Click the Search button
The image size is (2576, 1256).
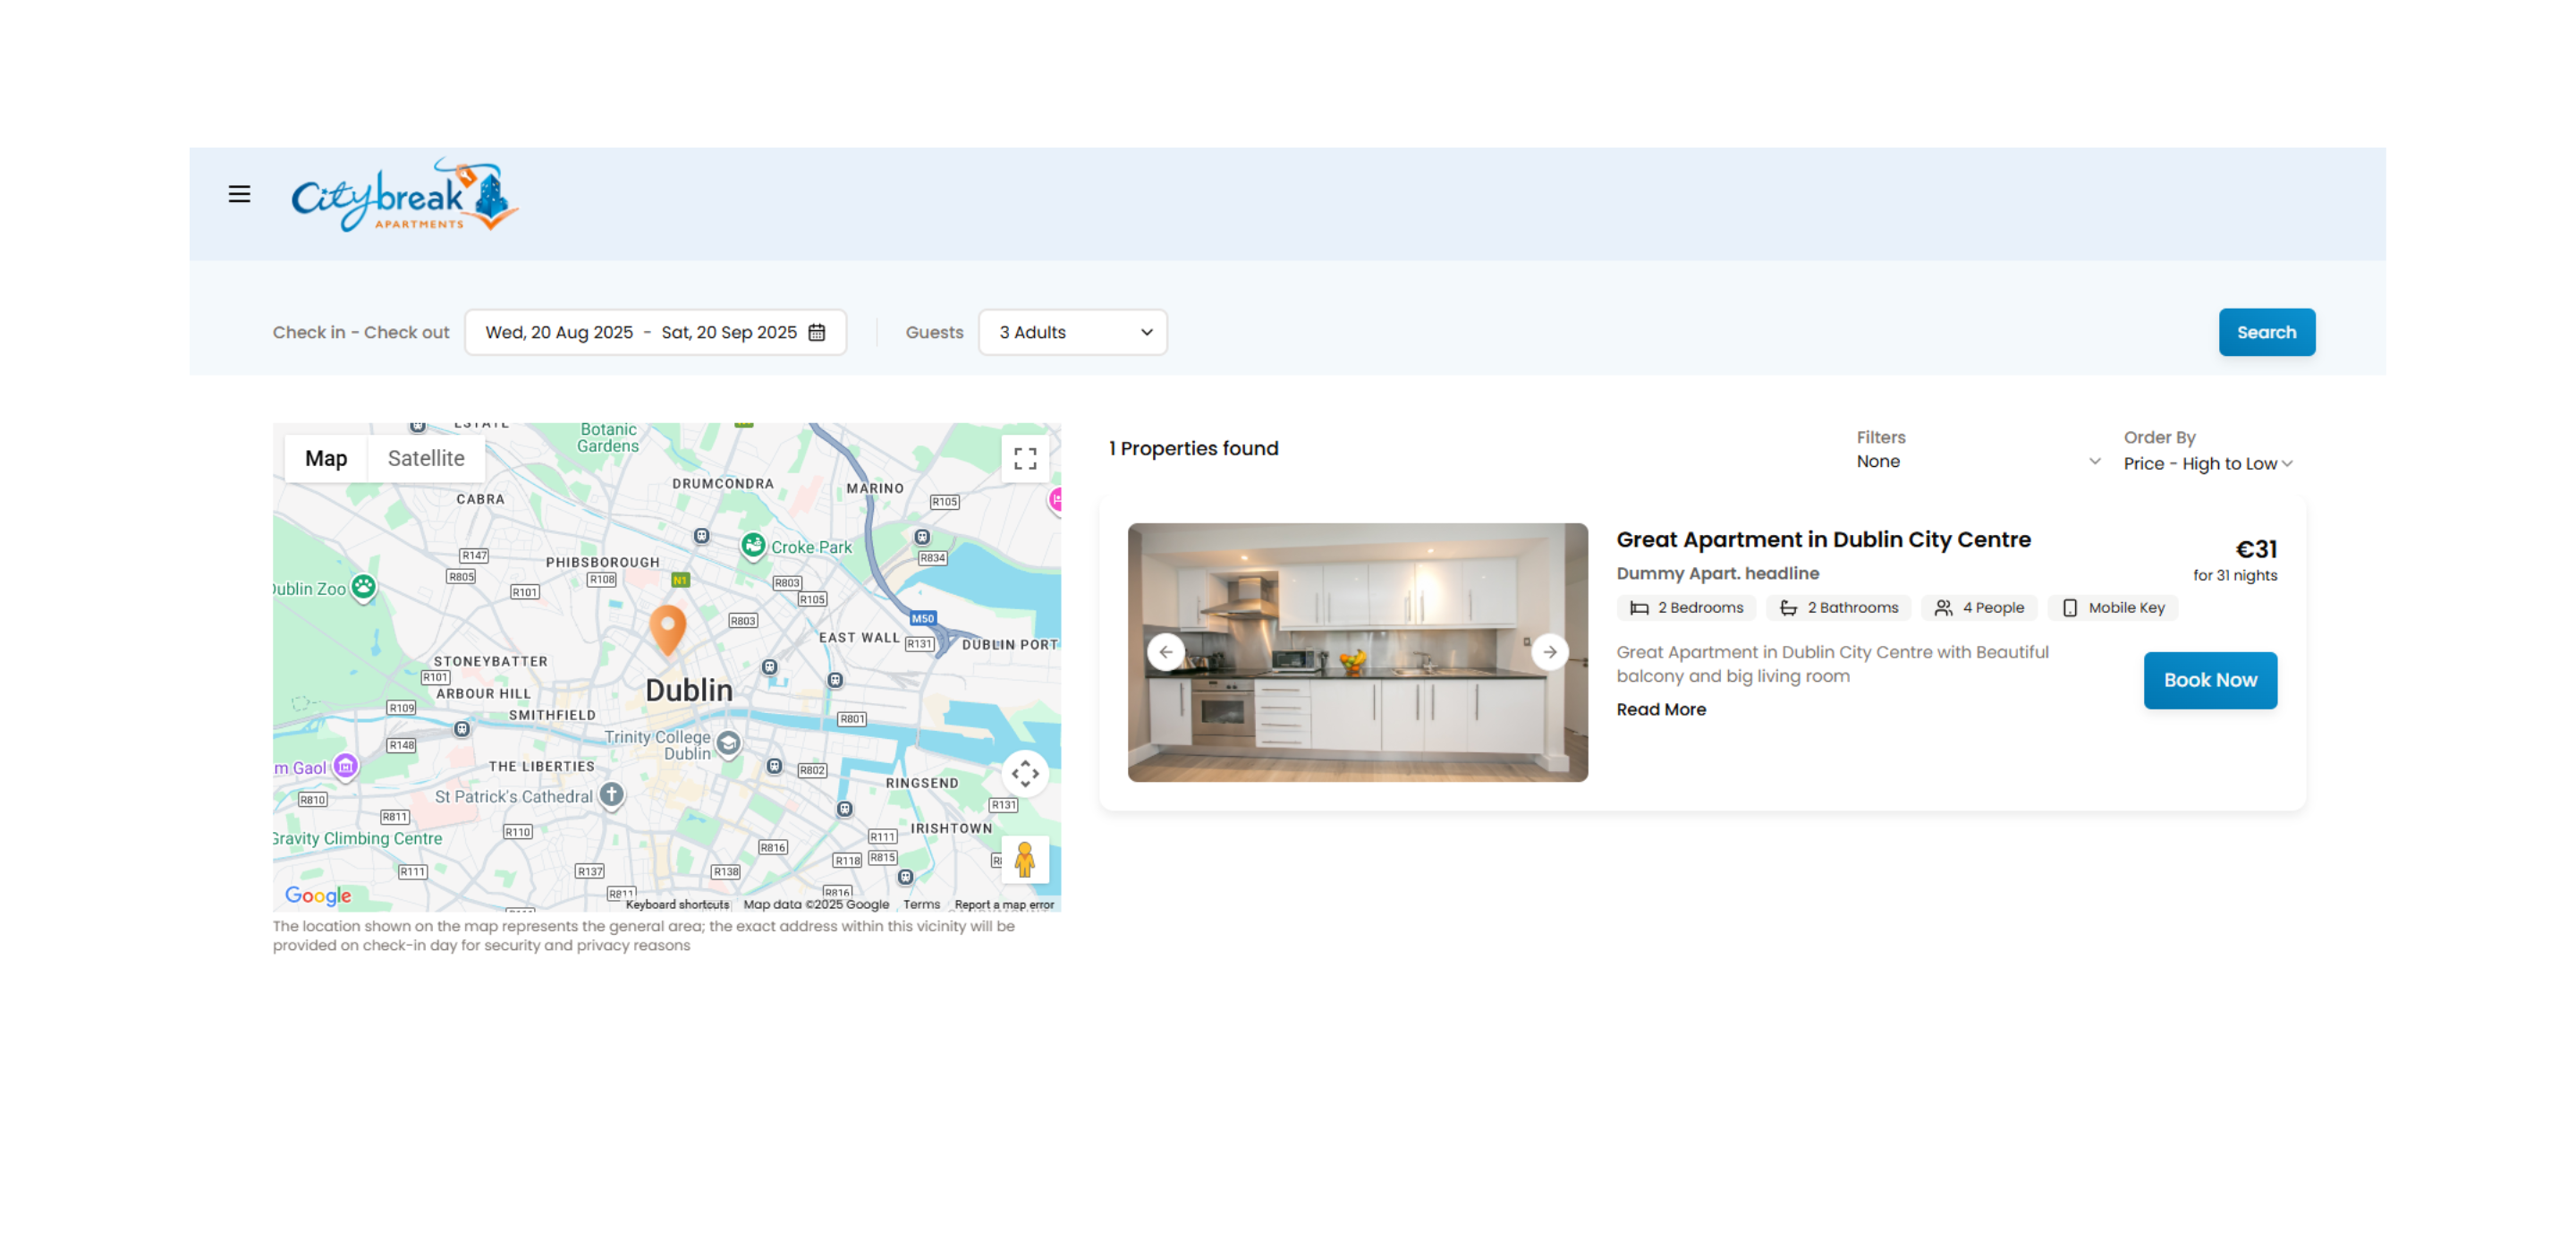[x=2266, y=332]
